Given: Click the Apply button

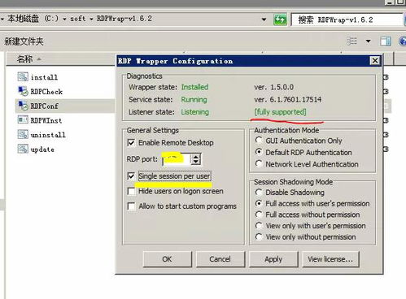Looking at the screenshot, I should pos(273,259).
